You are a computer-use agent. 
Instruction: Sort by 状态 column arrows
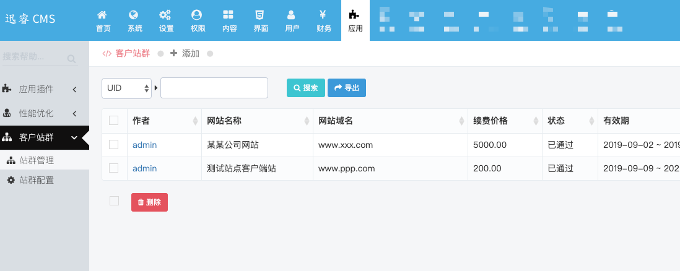(591, 121)
